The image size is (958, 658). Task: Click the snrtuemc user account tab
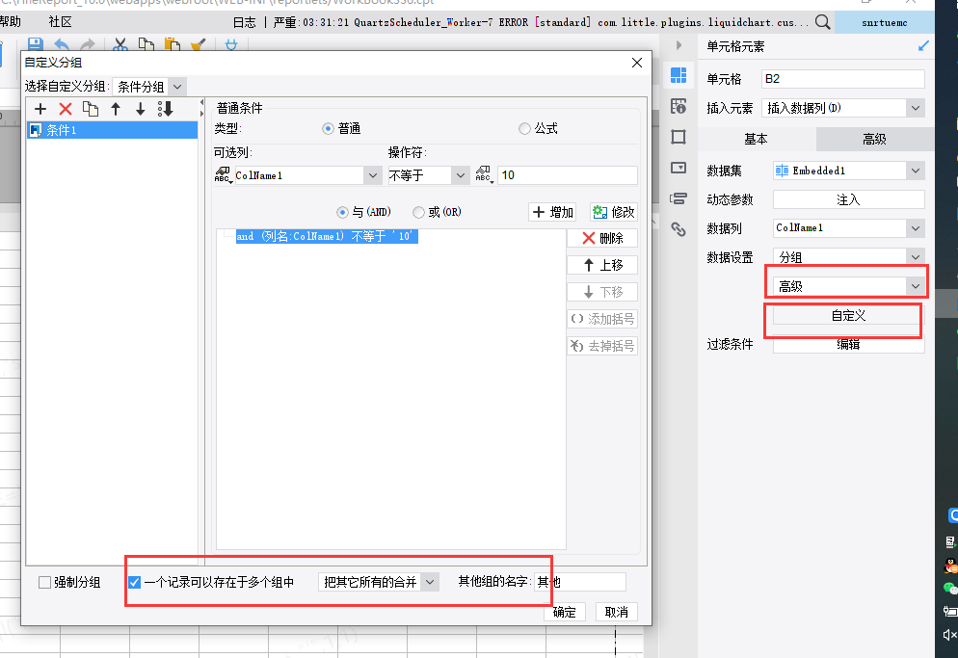coord(884,22)
